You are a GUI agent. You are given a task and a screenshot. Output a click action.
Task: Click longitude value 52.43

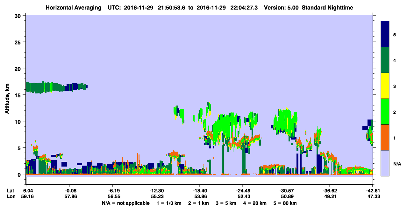243,196
